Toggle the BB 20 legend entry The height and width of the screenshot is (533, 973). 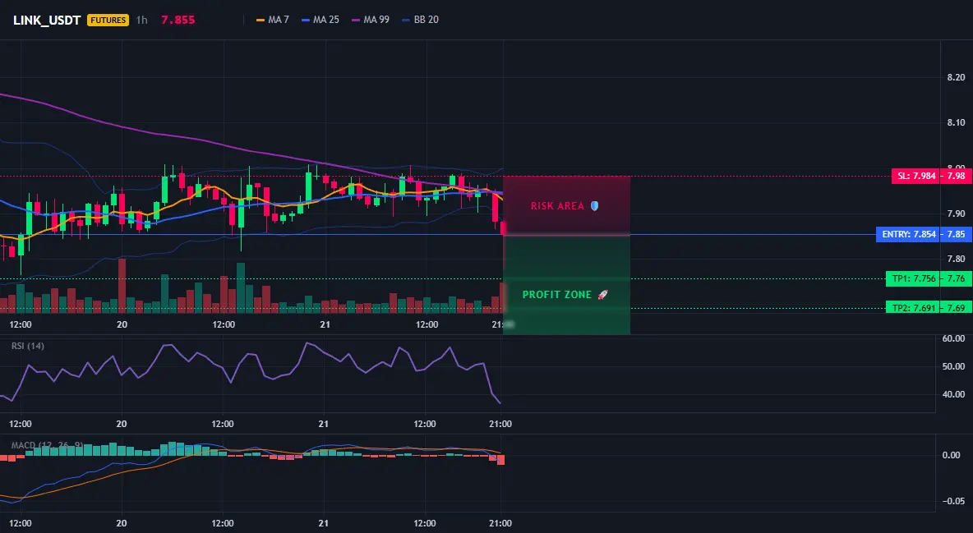pos(420,20)
